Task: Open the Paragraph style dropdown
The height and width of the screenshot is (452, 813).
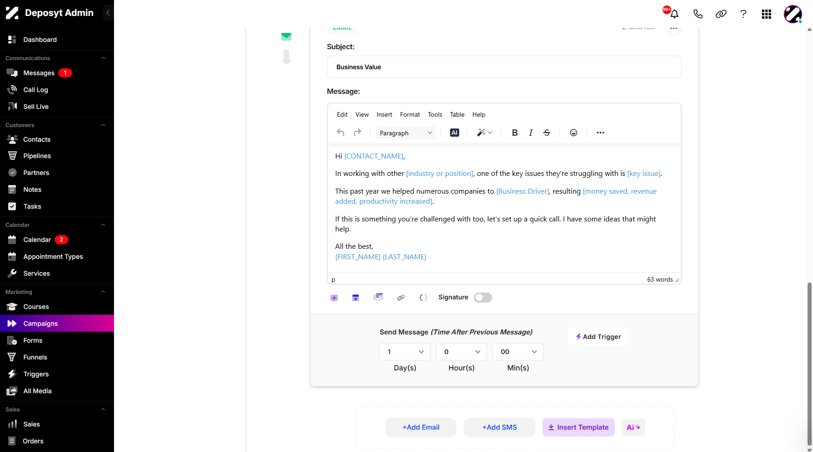Action: click(x=406, y=133)
